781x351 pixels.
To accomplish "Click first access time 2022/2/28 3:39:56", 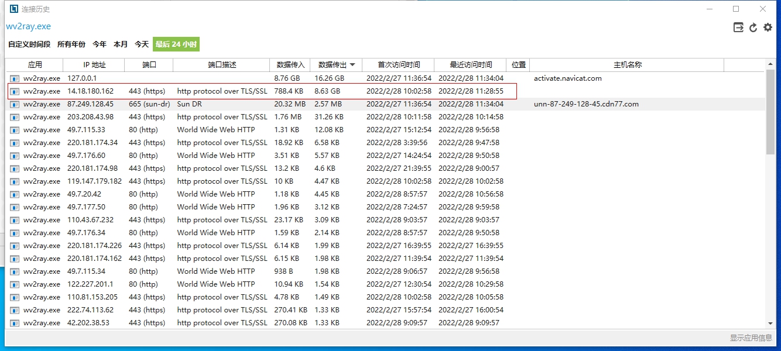I will pyautogui.click(x=397, y=143).
